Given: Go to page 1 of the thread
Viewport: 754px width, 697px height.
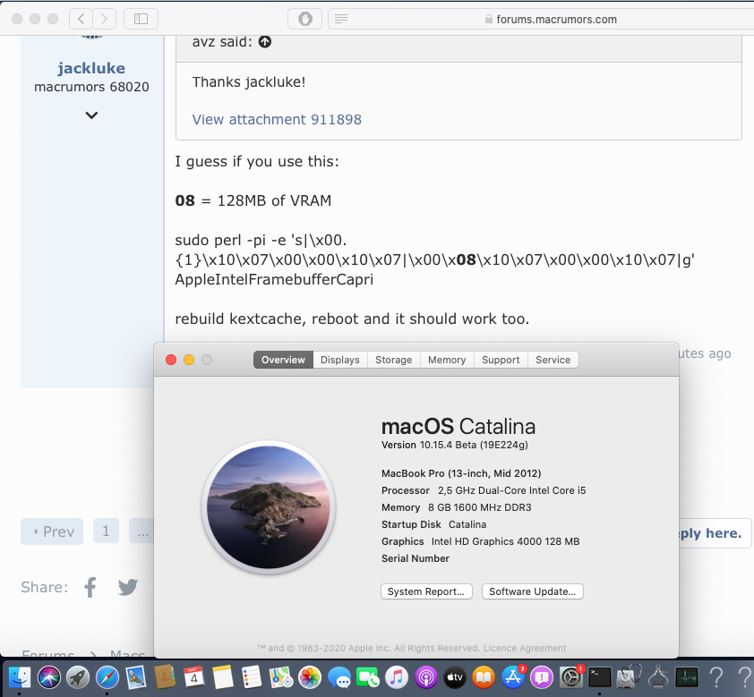Looking at the screenshot, I should click(x=106, y=531).
